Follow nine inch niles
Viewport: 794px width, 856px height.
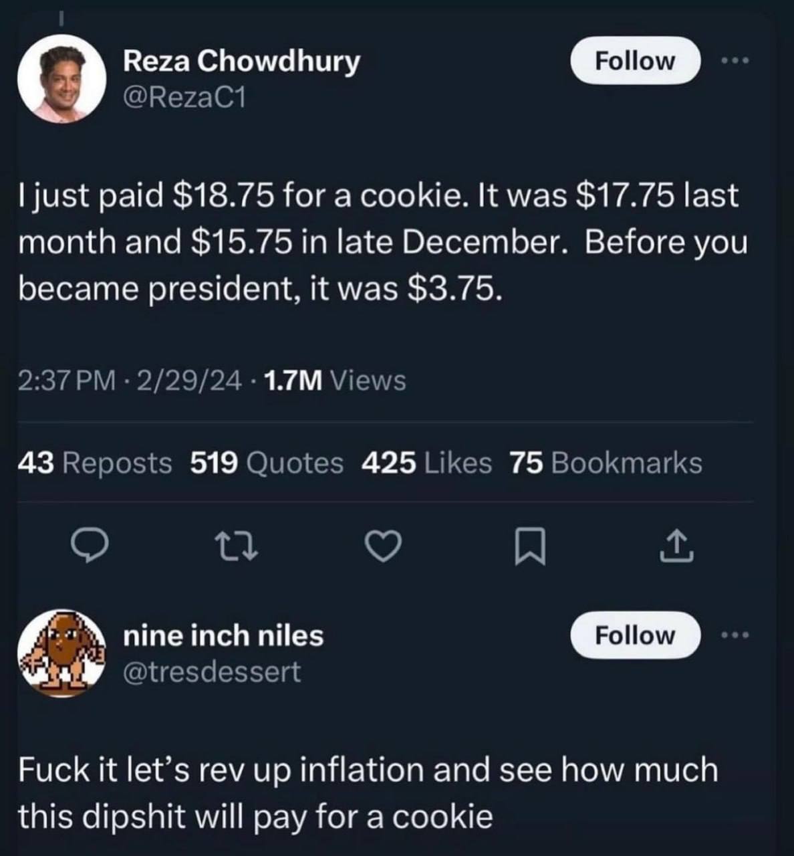[634, 635]
